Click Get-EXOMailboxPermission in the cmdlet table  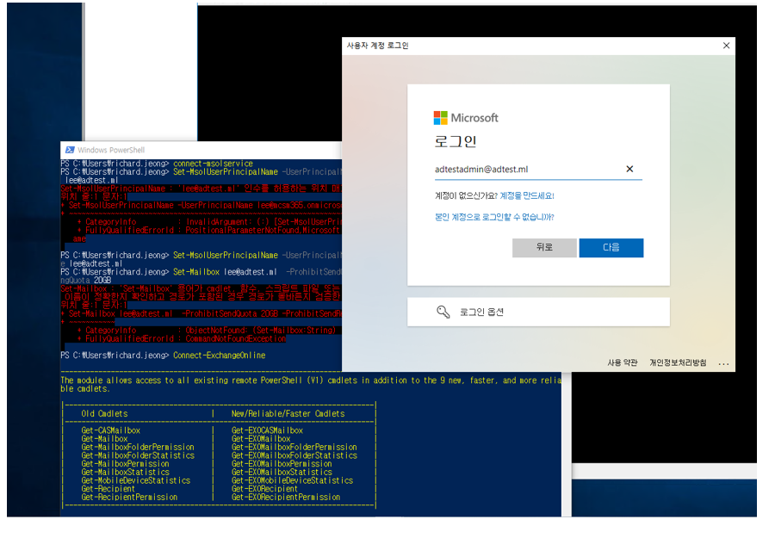(x=282, y=464)
